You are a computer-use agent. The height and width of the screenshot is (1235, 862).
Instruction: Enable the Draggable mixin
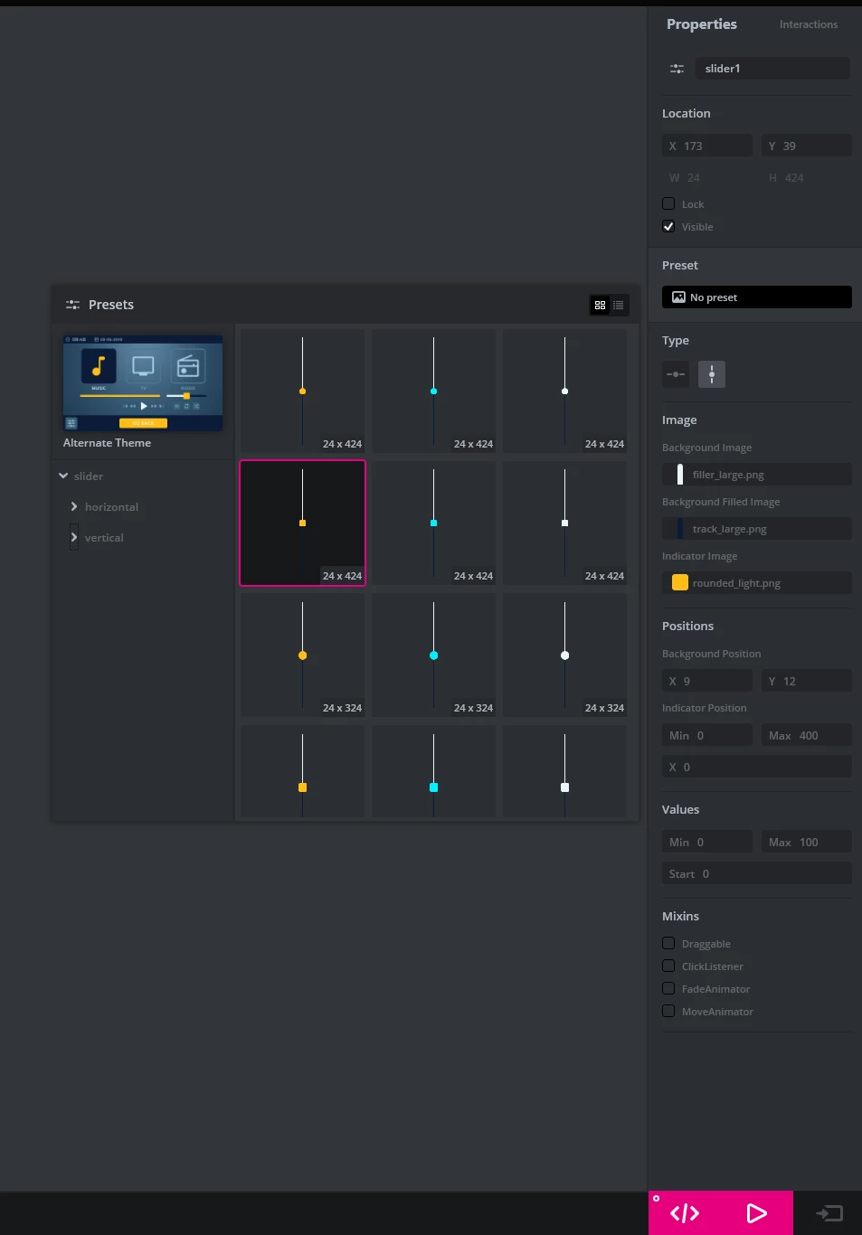tap(668, 943)
